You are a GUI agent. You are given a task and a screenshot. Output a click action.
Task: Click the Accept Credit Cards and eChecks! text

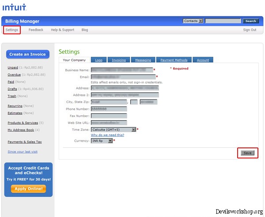point(29,170)
